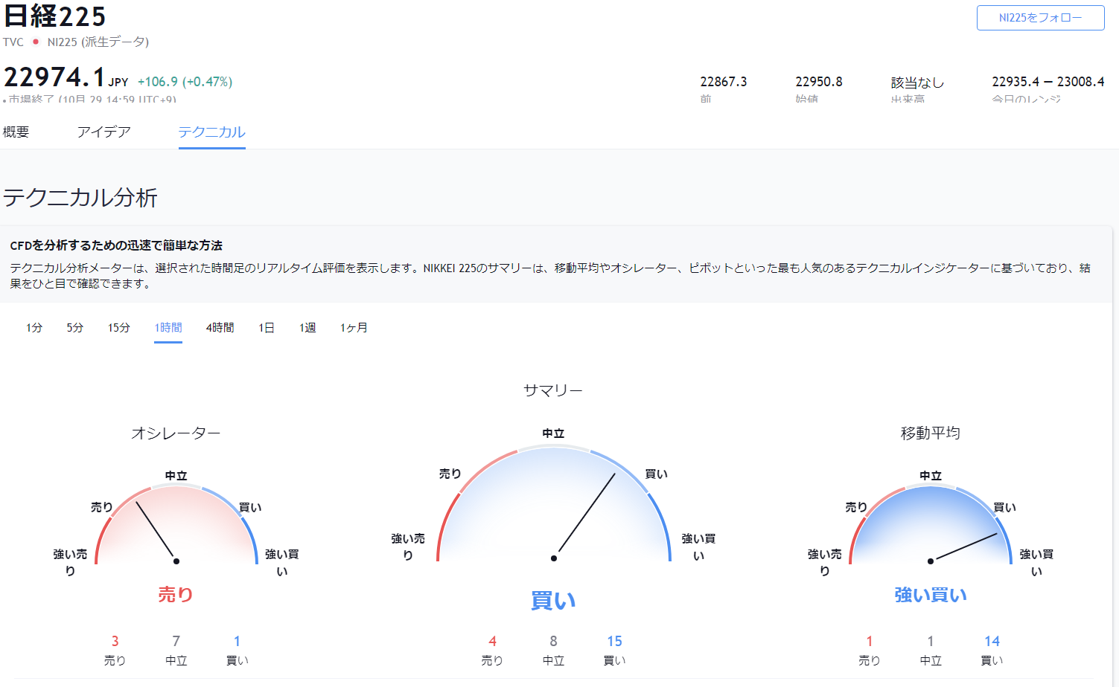Click the CFDを分析するための迅速で簡単な方法 heading

point(116,245)
